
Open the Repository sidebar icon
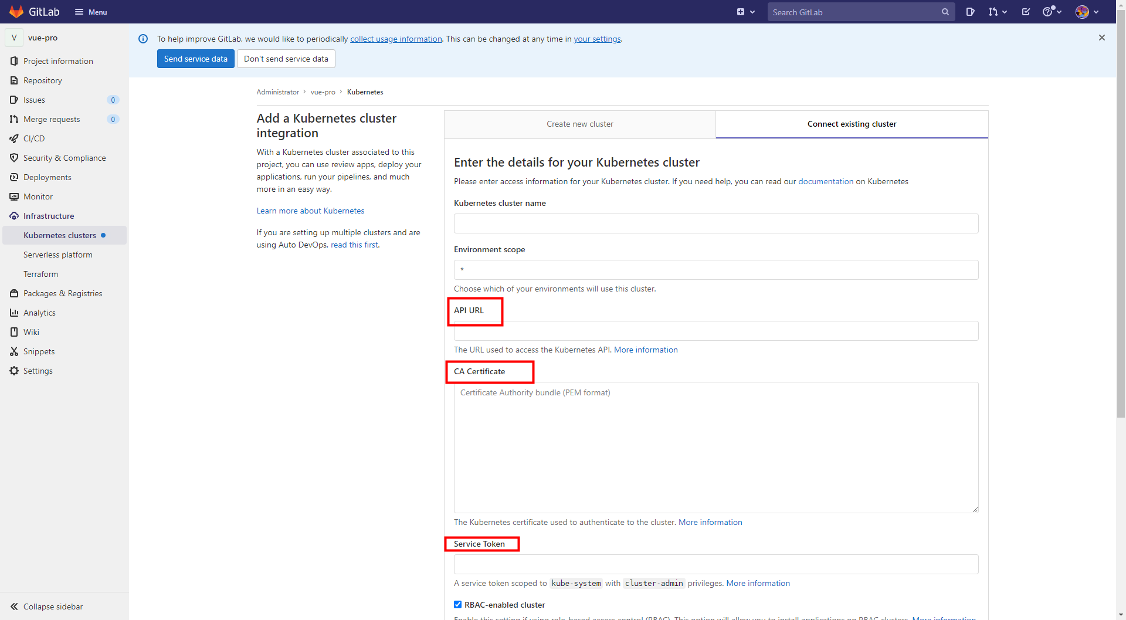point(14,80)
